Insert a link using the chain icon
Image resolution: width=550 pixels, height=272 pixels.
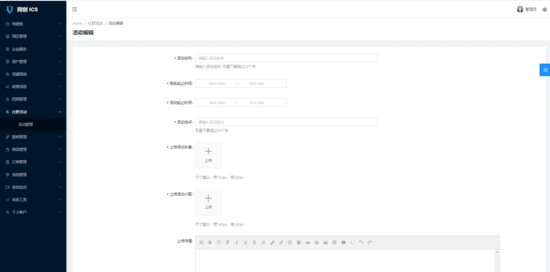tap(281, 242)
